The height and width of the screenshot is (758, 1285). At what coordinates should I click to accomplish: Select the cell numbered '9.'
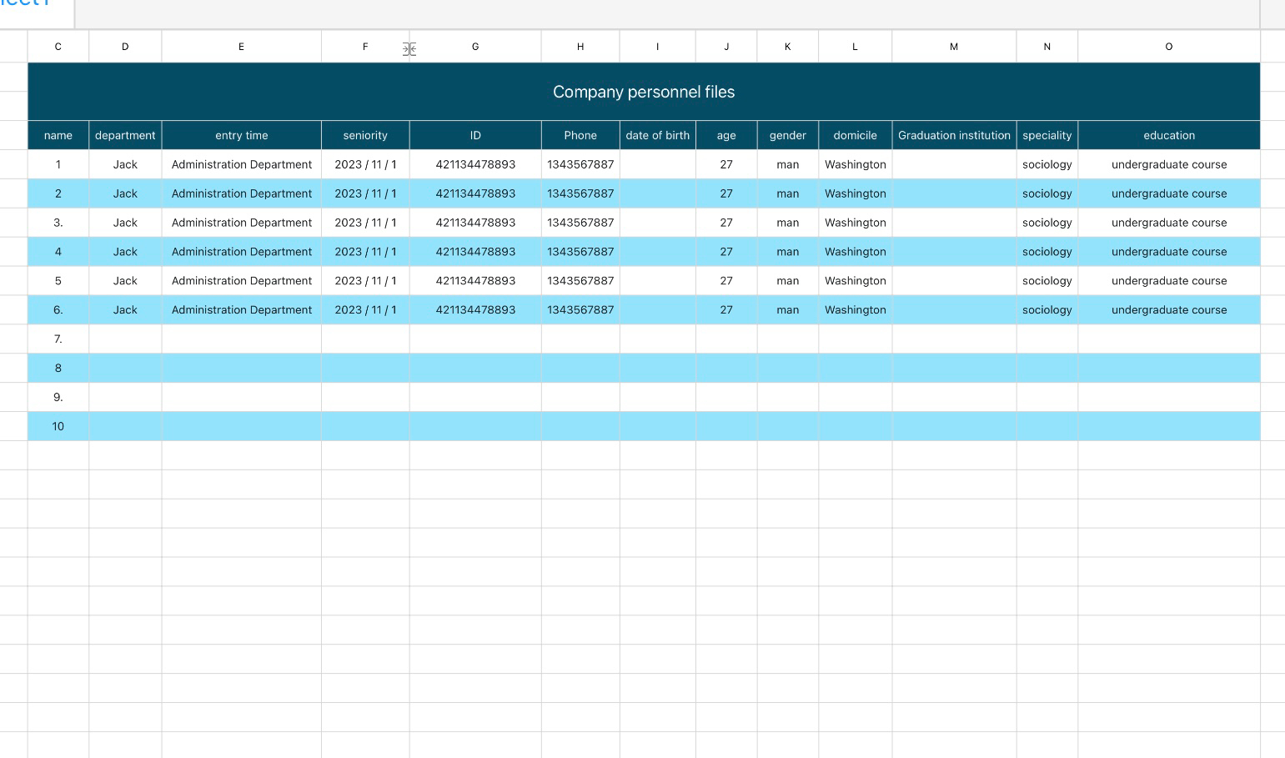58,398
